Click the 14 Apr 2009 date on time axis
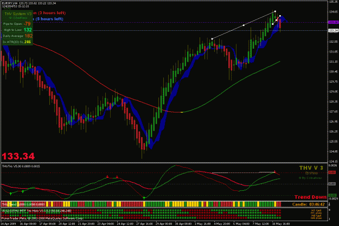The height and width of the screenshot is (226, 339). (9, 224)
